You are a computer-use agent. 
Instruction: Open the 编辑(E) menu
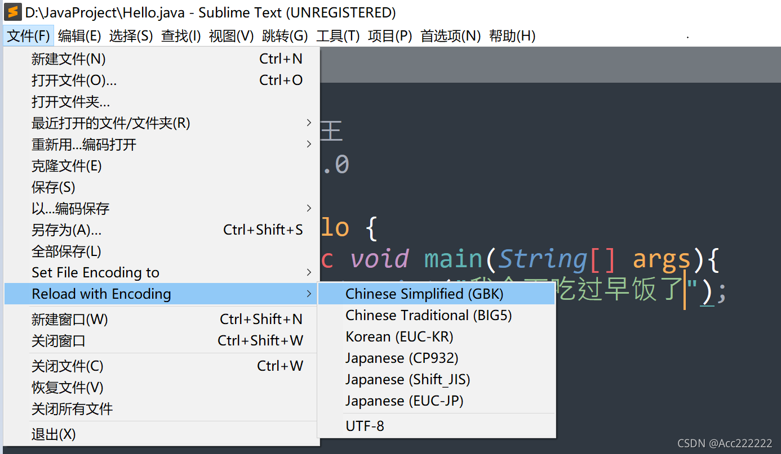click(79, 37)
